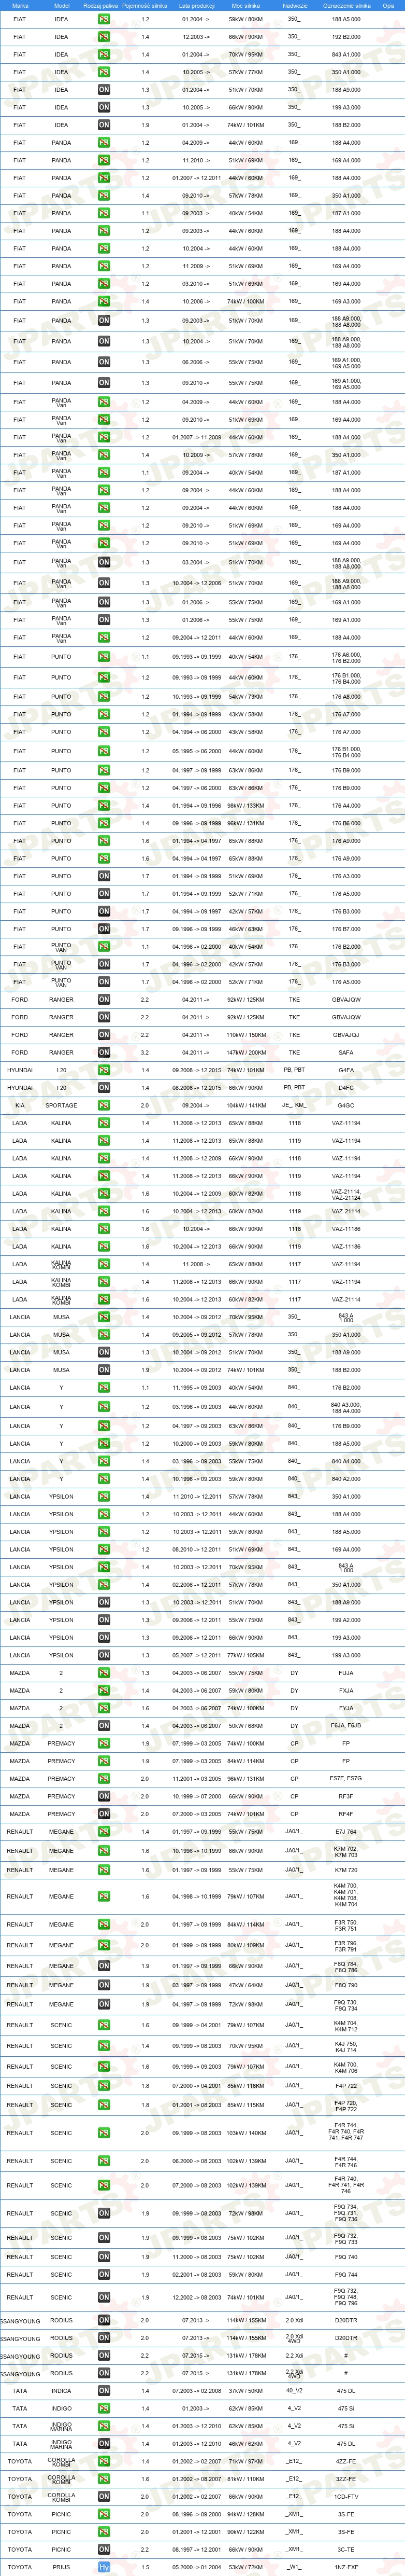Click the petrol icon in Renault Megane E7J 764 row

coord(104,1831)
